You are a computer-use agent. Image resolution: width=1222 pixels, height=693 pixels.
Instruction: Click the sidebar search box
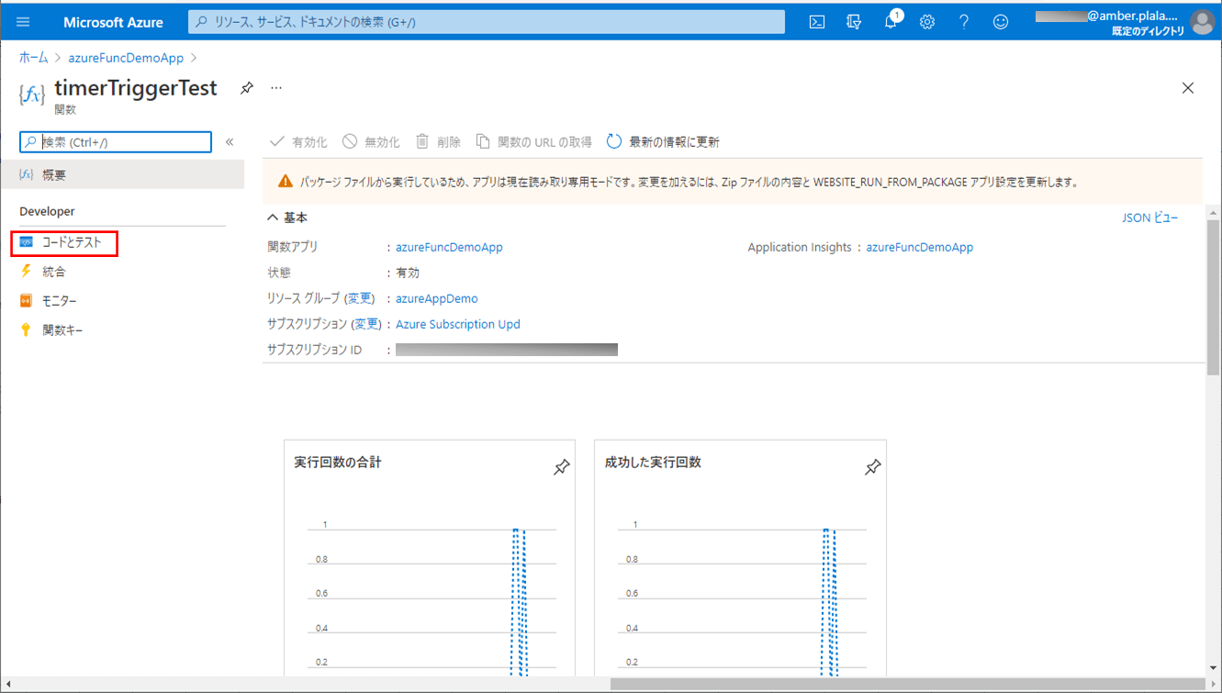click(116, 142)
